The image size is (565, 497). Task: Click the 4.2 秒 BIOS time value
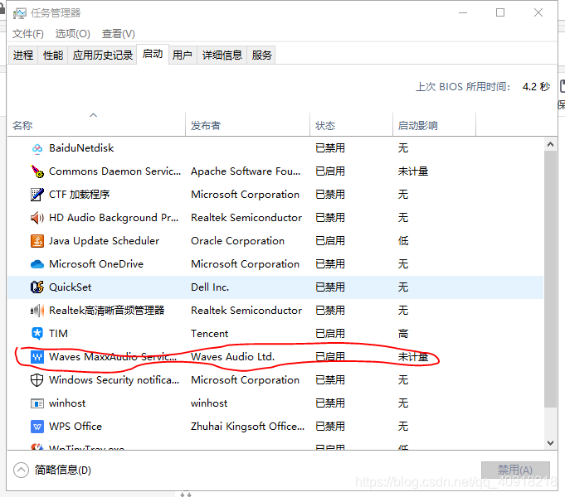click(536, 87)
